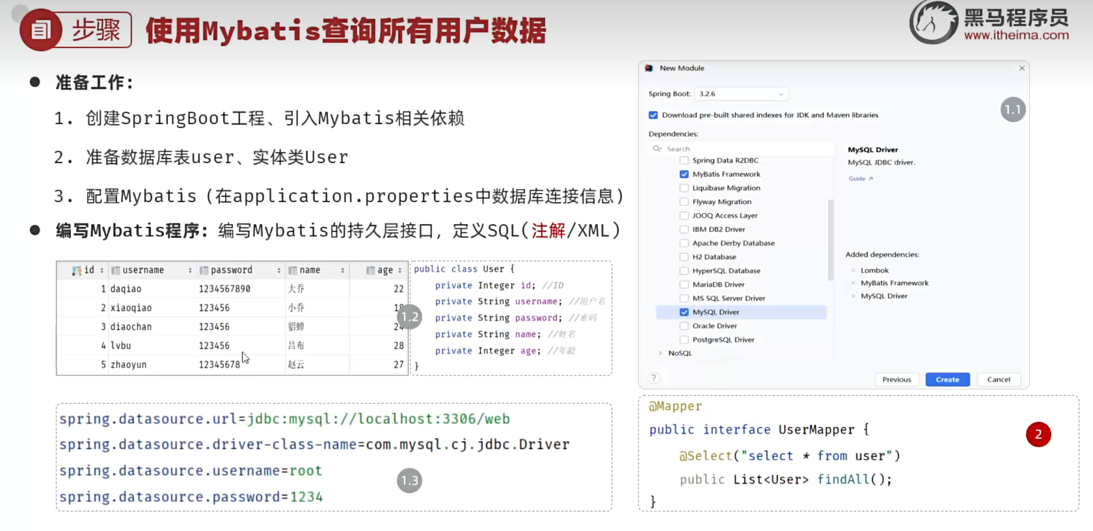Image resolution: width=1093 pixels, height=531 pixels.
Task: Click the spring.datasource.username=root line
Action: (191, 471)
